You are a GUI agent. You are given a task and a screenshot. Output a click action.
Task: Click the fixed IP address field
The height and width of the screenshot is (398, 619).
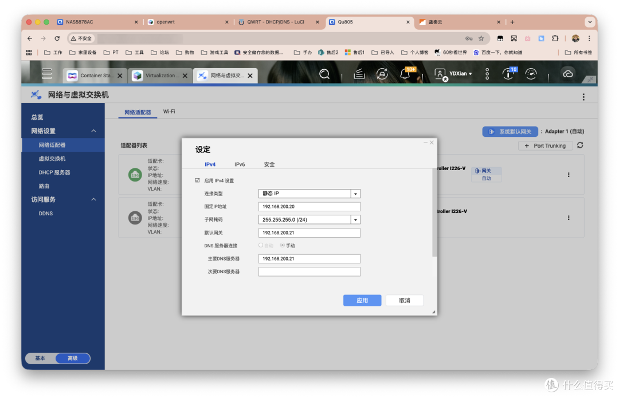309,207
